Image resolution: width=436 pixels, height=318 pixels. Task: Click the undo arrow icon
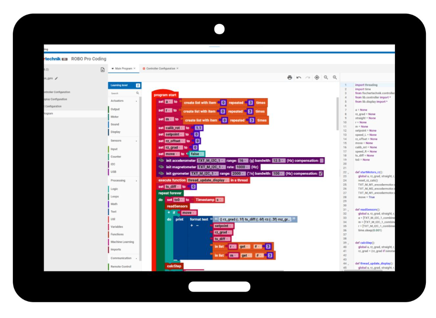(x=299, y=78)
